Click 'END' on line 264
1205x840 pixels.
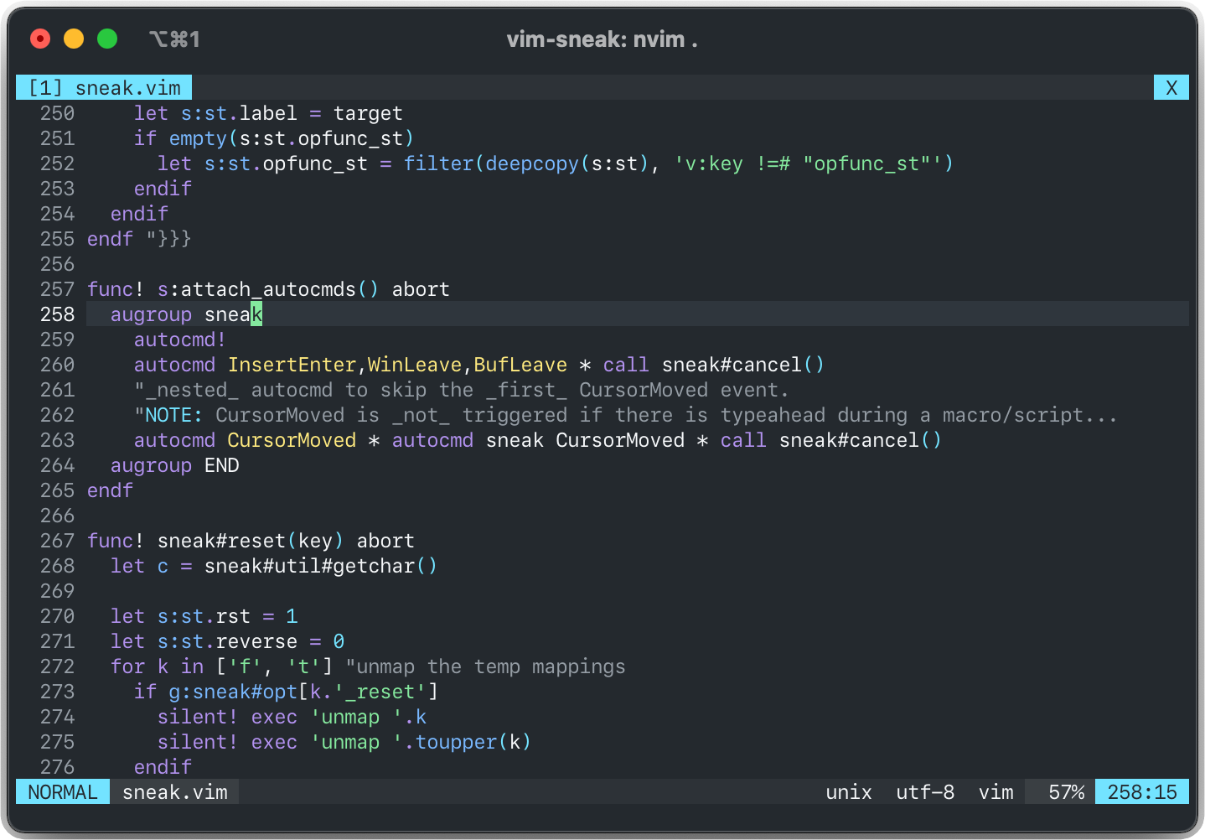click(x=221, y=465)
